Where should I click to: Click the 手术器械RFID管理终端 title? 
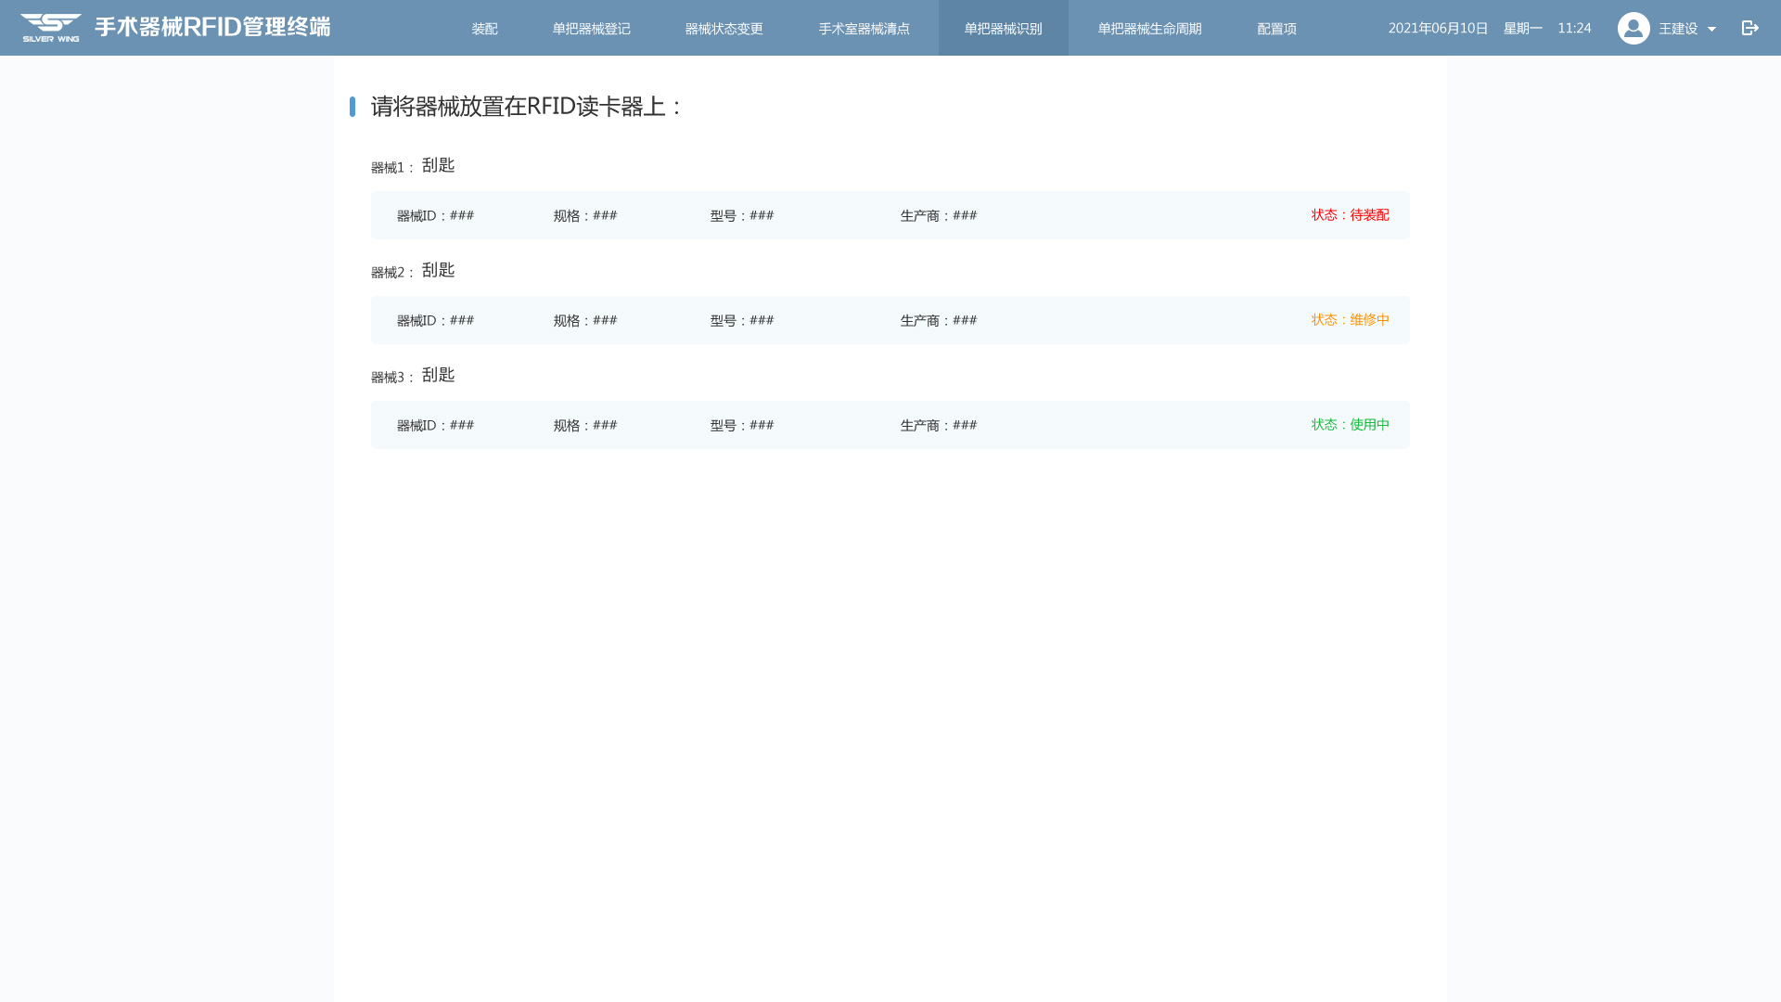(x=212, y=27)
